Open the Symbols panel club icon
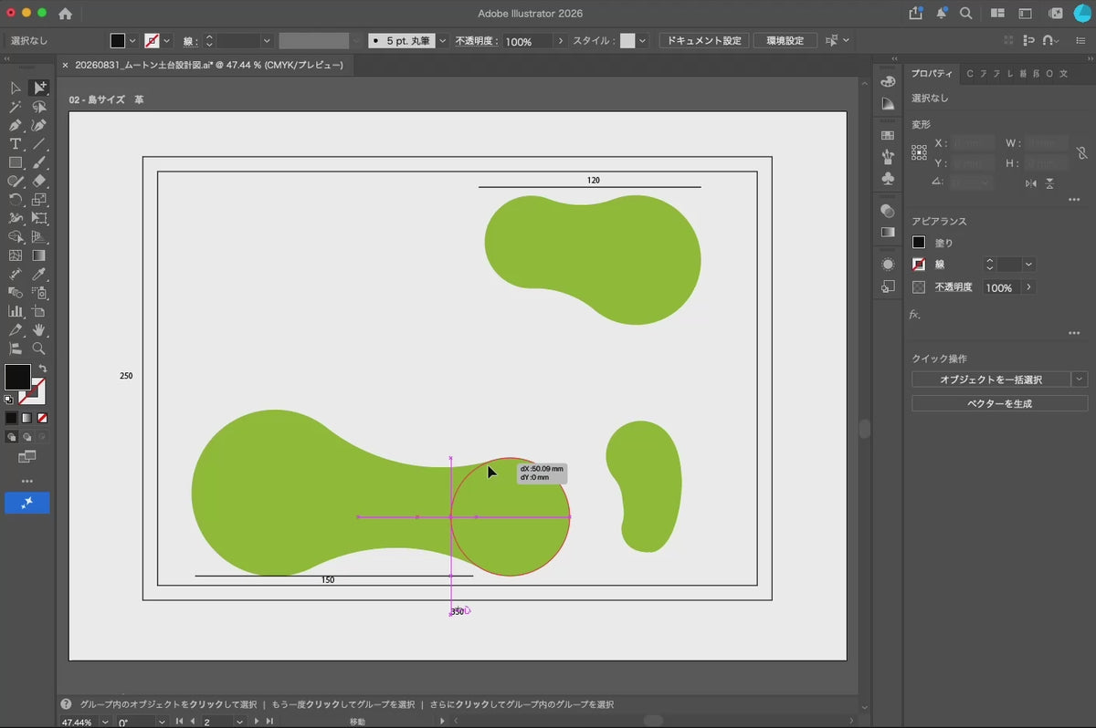 coord(888,179)
